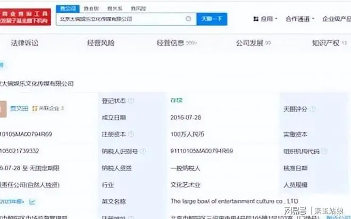Switch to the 查公司 search tab
Screen dimensions: 351x219
(x=68, y=9)
